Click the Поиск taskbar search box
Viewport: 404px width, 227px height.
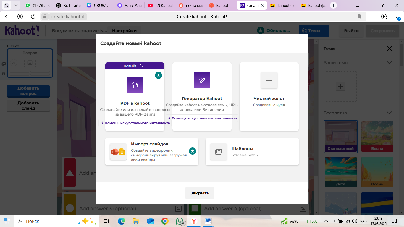(56, 221)
